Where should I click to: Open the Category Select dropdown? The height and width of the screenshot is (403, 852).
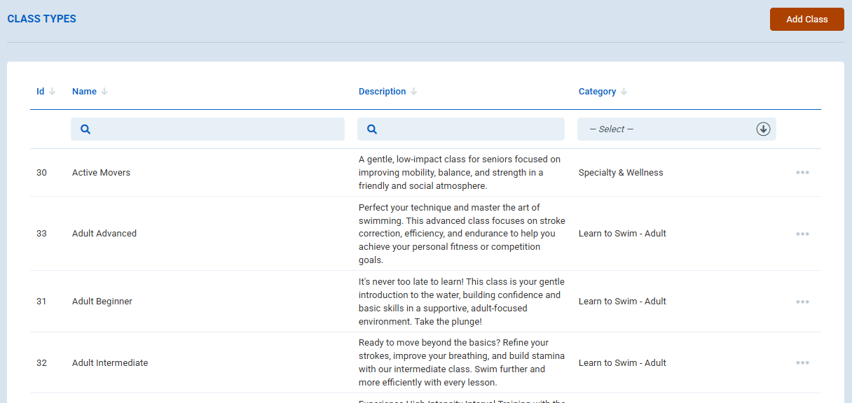point(666,129)
